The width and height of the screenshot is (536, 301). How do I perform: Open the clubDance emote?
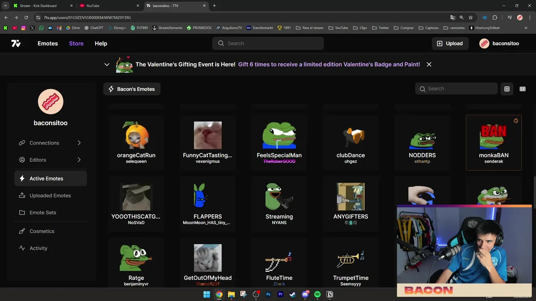pos(351,143)
